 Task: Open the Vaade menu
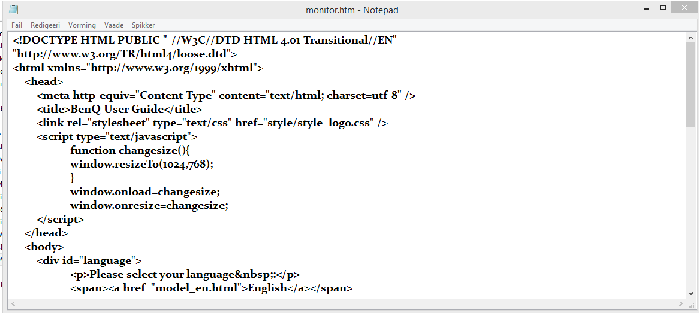[114, 25]
